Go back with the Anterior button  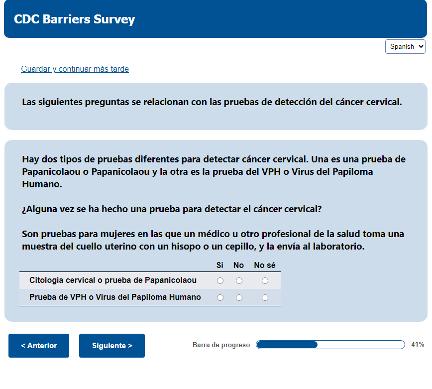tap(39, 346)
